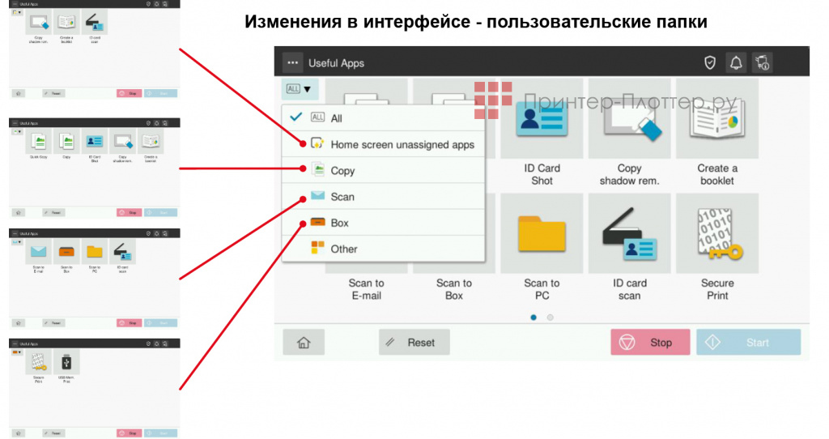Viewport: 829px width, 439px height.
Task: Click the security shield icon in main header
Action: point(709,63)
